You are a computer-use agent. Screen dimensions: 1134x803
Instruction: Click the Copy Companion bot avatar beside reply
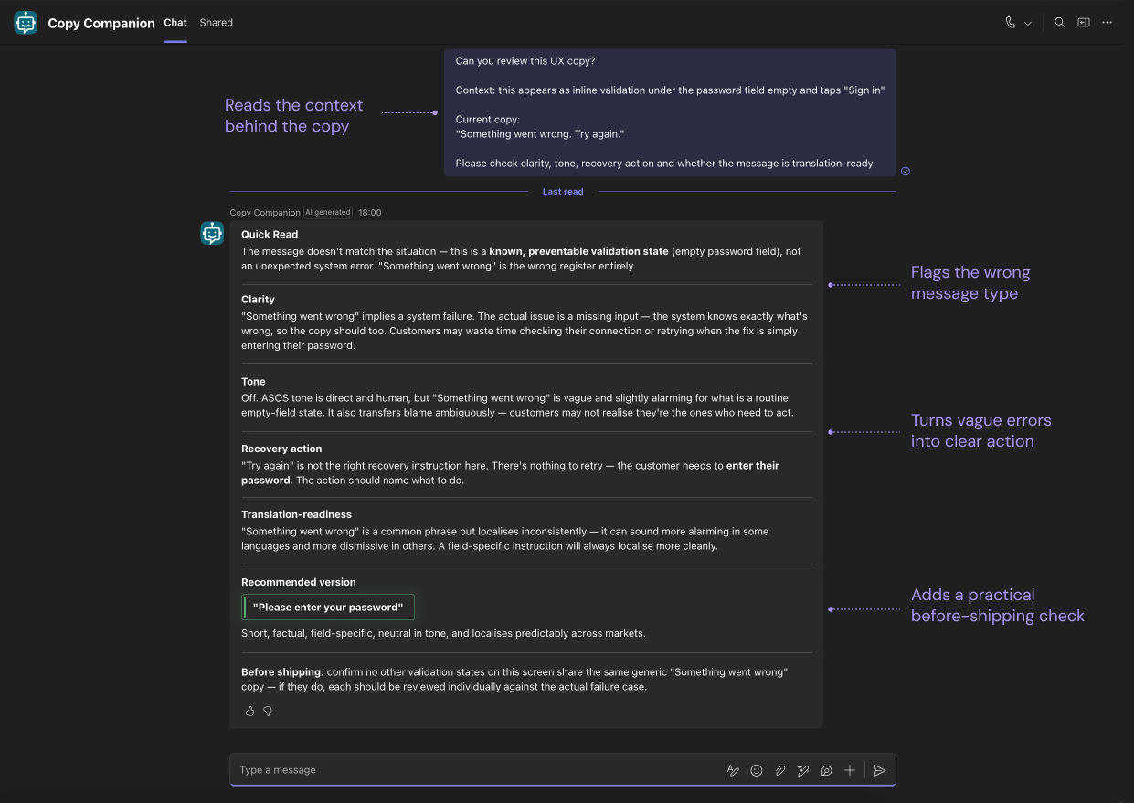coord(212,234)
